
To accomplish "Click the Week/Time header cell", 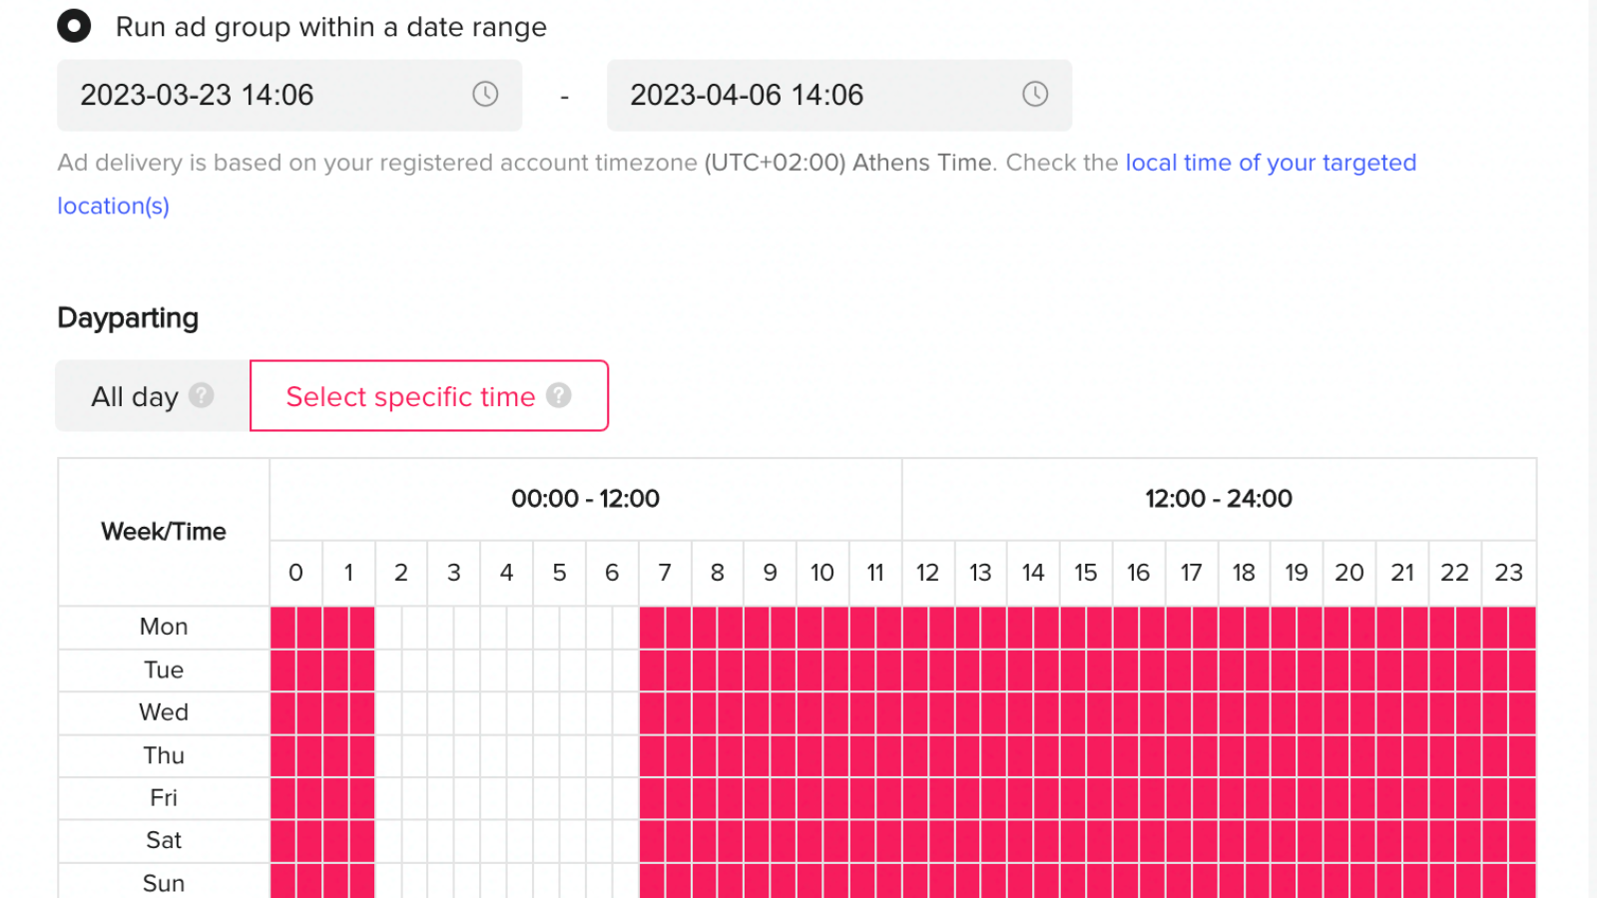I will (164, 532).
